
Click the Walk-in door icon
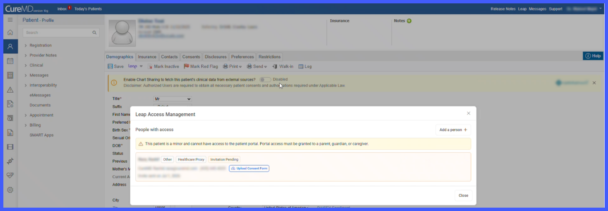[275, 66]
